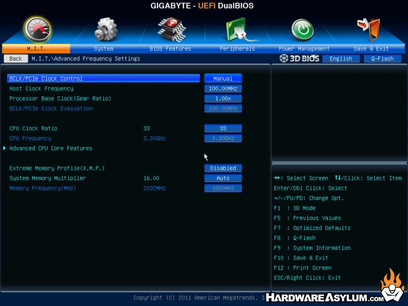The height and width of the screenshot is (306, 408).
Task: Click the M.I.T. speedometer gauge icon
Action: coord(37,30)
